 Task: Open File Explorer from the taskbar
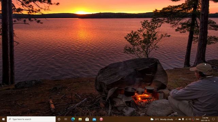[x=80, y=119]
